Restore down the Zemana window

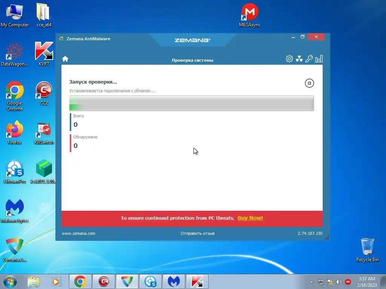(x=303, y=37)
